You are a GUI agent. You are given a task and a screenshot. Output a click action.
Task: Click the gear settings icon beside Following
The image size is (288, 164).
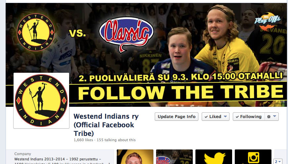269,117
